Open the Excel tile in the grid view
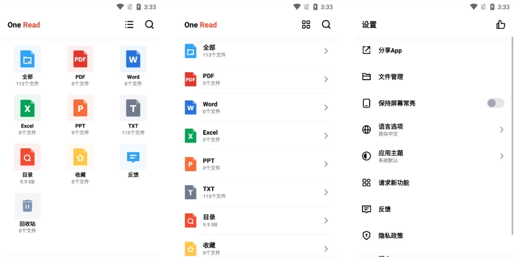520x257 pixels. pos(28,108)
